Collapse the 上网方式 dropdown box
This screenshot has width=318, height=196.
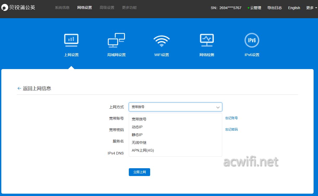pyautogui.click(x=175, y=107)
